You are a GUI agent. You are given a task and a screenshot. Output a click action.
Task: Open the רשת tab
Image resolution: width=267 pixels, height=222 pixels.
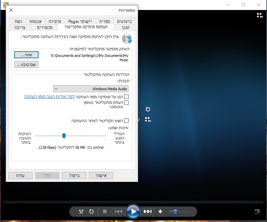click(x=18, y=22)
